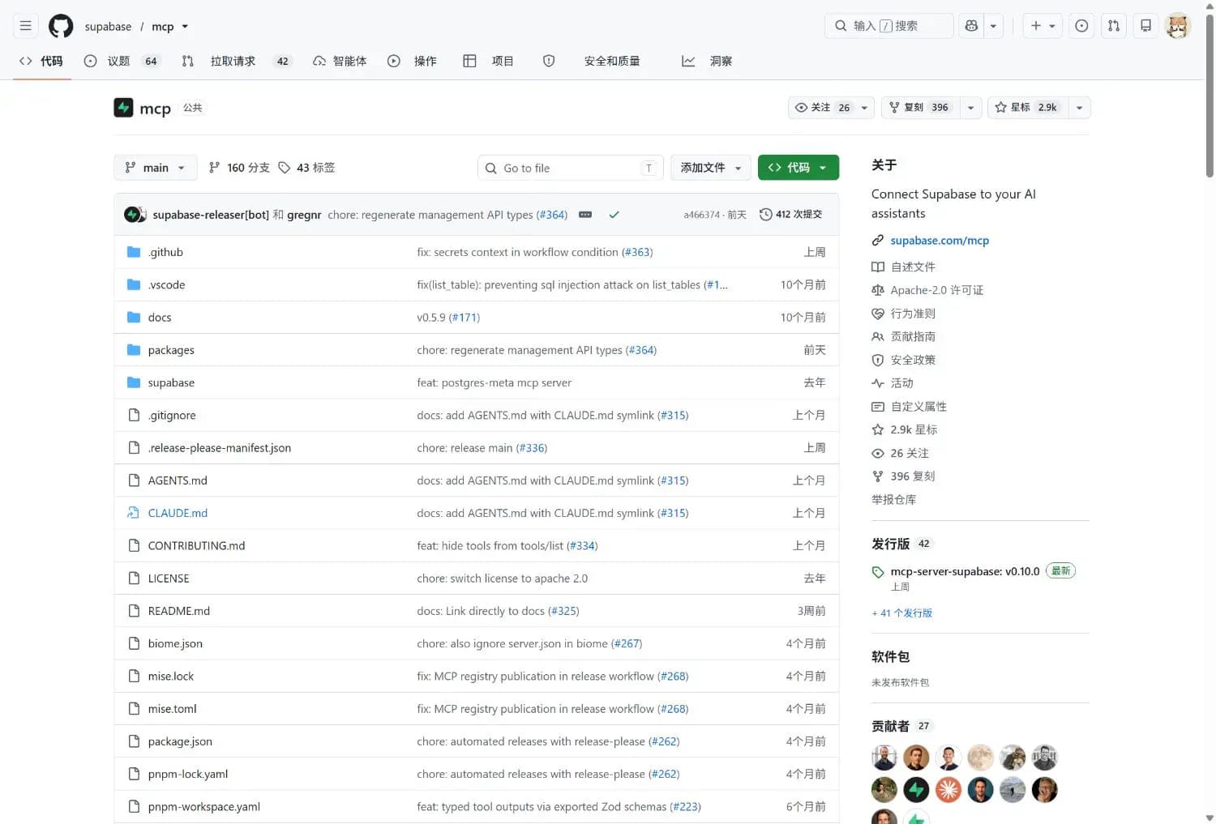Open the 项目 projects tab

489,61
